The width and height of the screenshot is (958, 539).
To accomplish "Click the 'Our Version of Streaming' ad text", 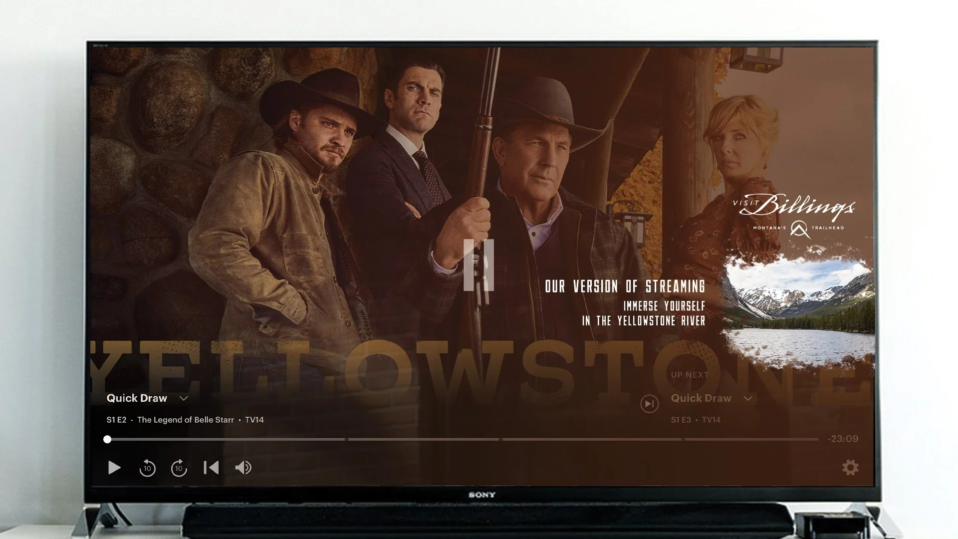I will tap(625, 286).
